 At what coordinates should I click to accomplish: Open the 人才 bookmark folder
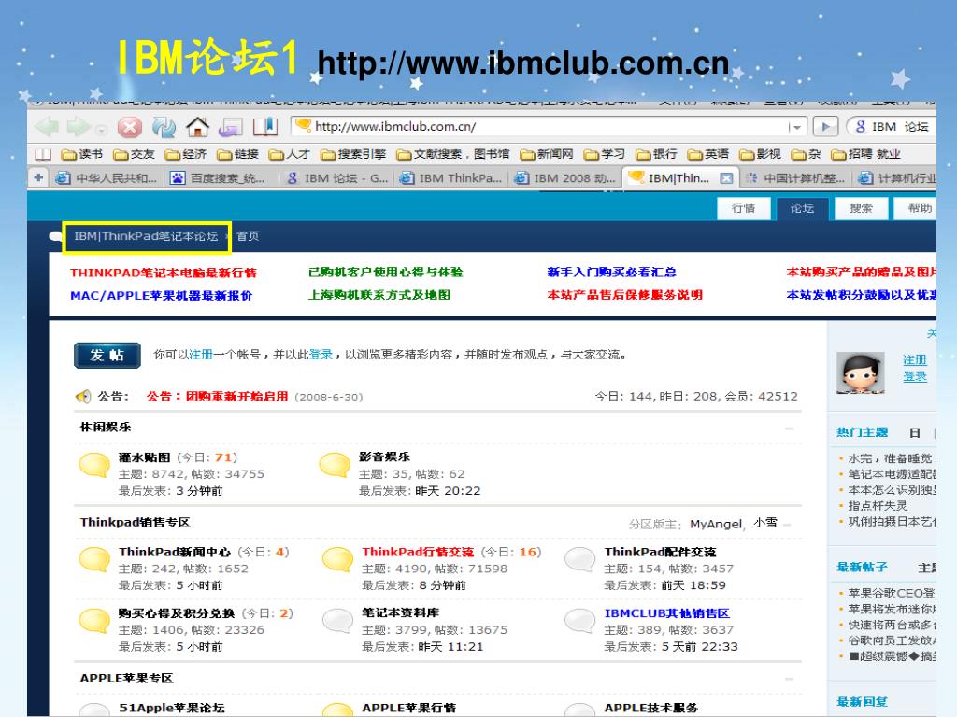click(290, 154)
